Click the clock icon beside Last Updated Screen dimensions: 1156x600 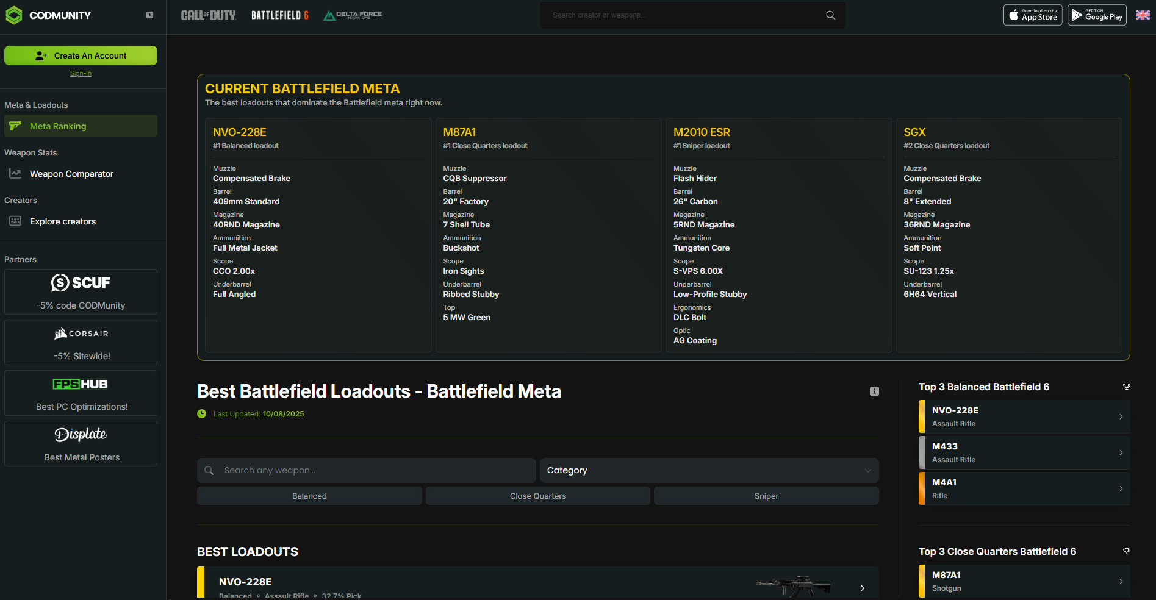click(x=202, y=414)
